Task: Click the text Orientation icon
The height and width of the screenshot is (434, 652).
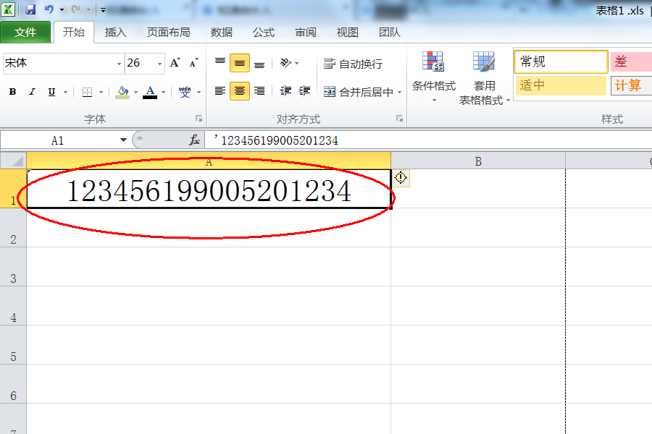Action: (x=286, y=63)
